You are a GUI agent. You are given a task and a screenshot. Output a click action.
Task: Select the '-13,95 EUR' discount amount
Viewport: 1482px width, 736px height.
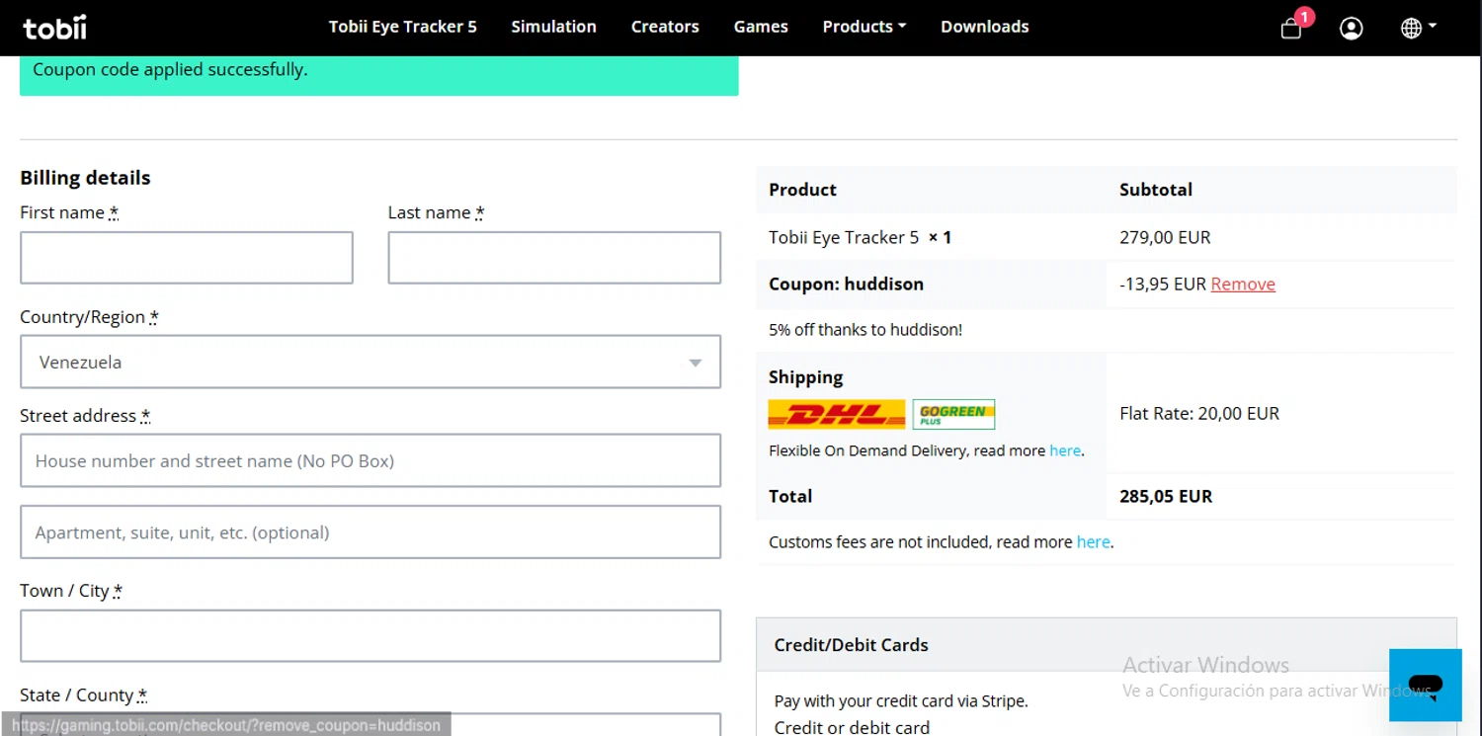1163,284
